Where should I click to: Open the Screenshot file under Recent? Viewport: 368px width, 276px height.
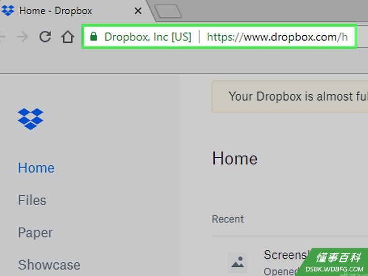285,255
